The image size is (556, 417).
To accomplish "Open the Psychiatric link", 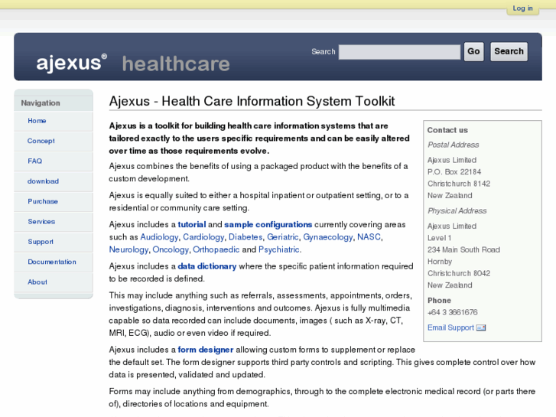I will click(279, 249).
